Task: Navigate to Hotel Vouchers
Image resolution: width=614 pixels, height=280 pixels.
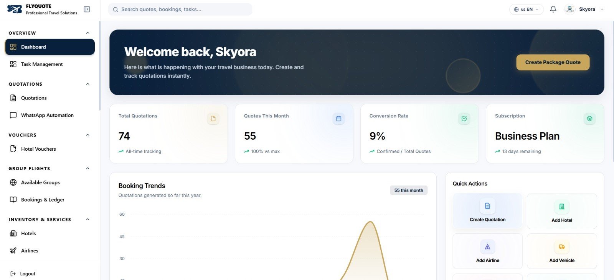Action: [x=50, y=149]
